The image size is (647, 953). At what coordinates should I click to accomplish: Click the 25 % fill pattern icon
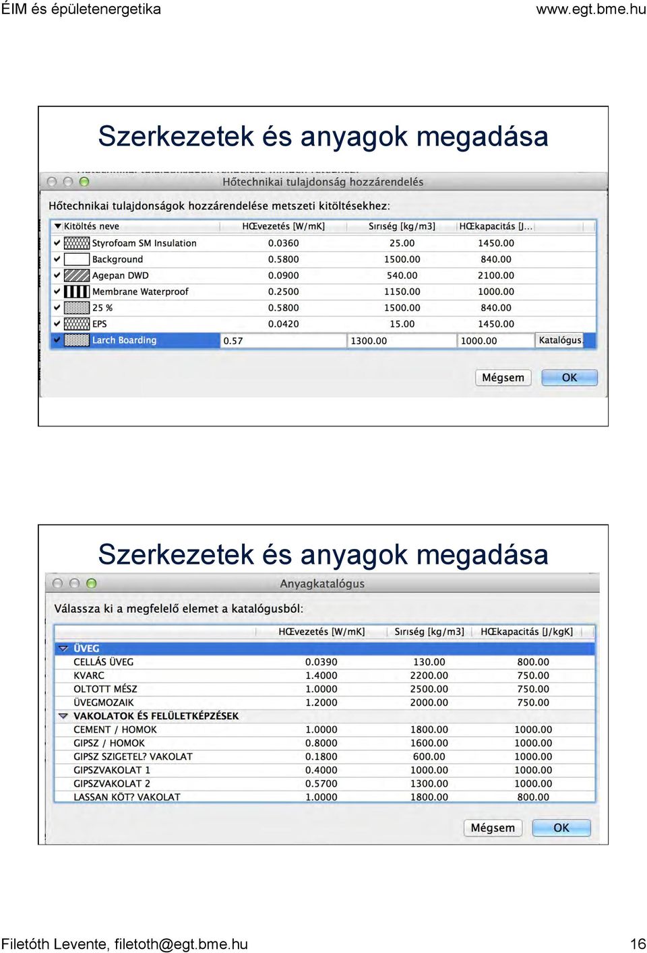tap(77, 308)
